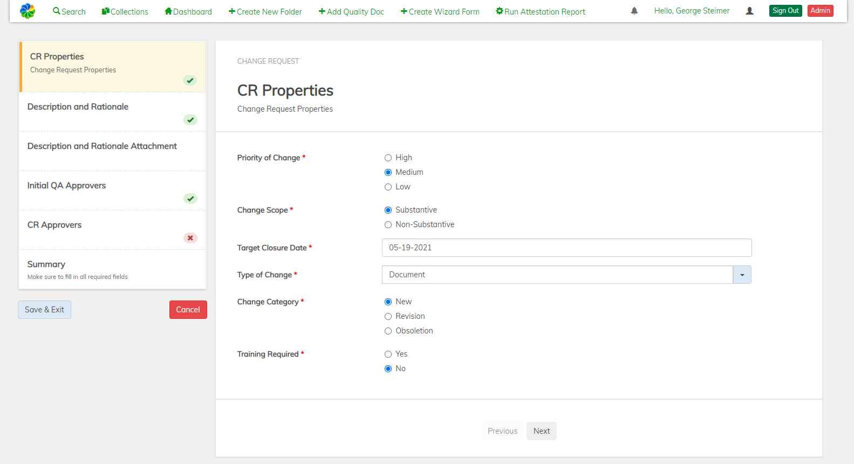Viewport: 854px width, 464px height.
Task: Go to Dashboard home
Action: click(x=188, y=11)
